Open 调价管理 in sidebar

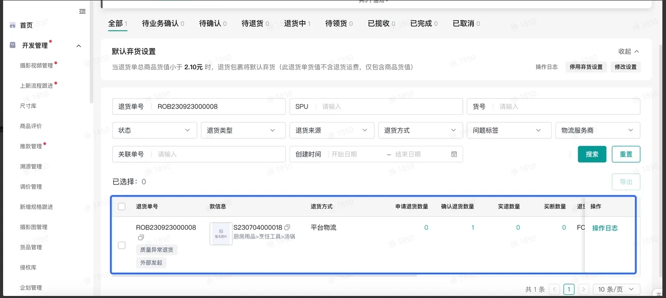[x=31, y=186]
